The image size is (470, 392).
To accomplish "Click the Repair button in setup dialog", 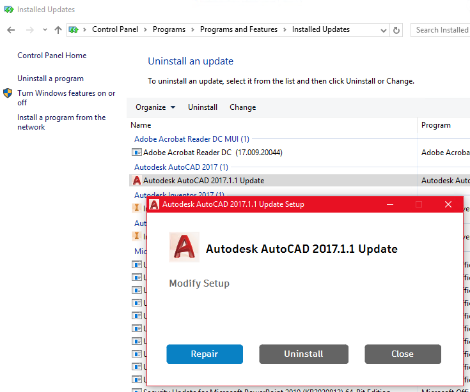I will (205, 354).
